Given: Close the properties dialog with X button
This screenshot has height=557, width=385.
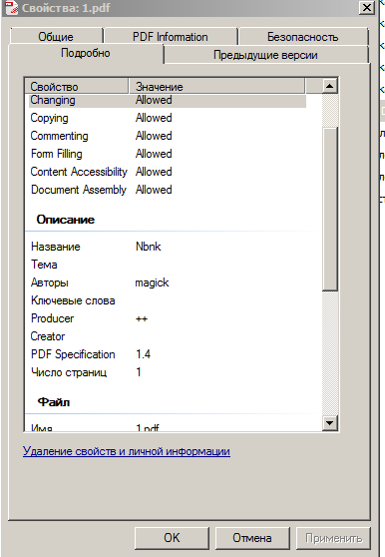Looking at the screenshot, I should [367, 7].
